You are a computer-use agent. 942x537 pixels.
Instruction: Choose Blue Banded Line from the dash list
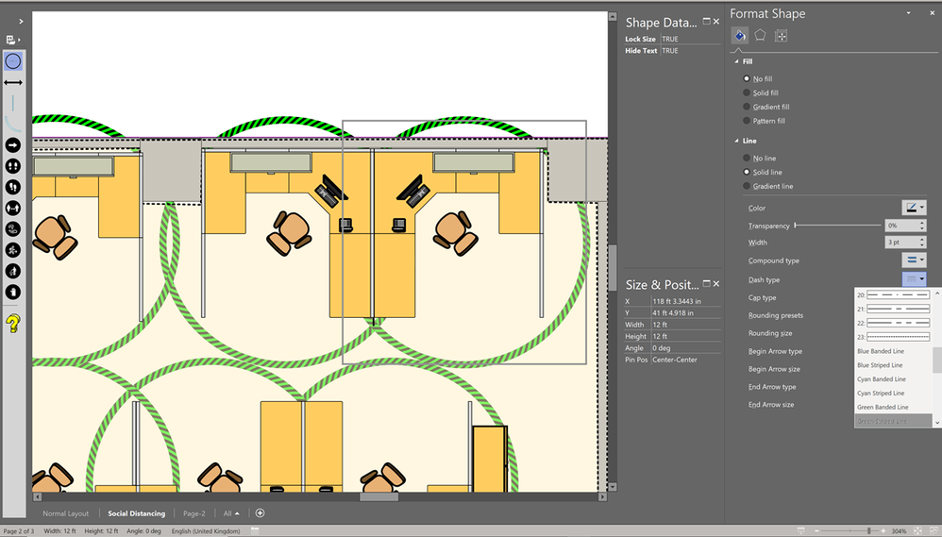880,351
